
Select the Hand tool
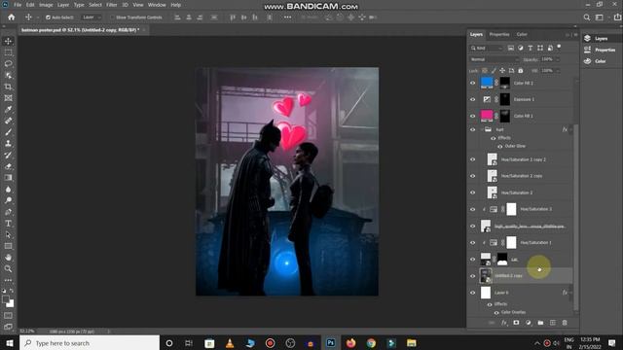[8, 258]
